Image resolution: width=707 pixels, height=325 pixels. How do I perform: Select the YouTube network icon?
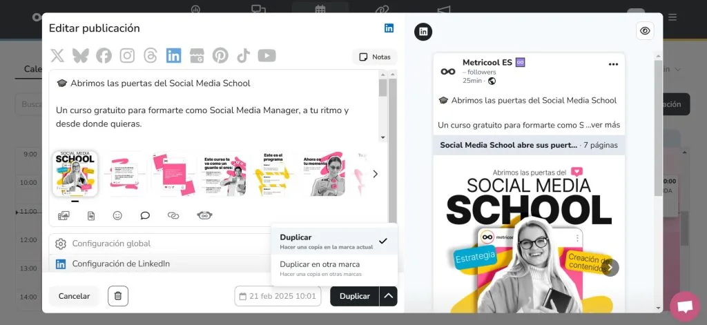[x=267, y=55]
